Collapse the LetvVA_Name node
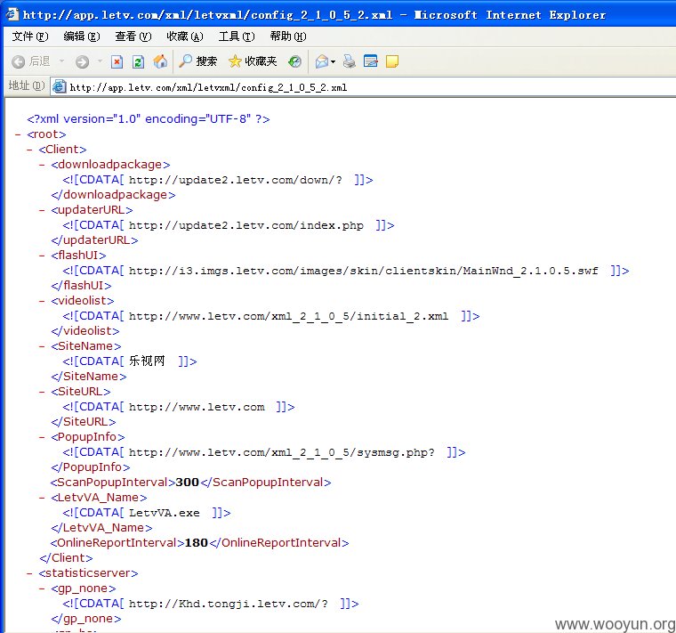The image size is (676, 633). point(42,498)
